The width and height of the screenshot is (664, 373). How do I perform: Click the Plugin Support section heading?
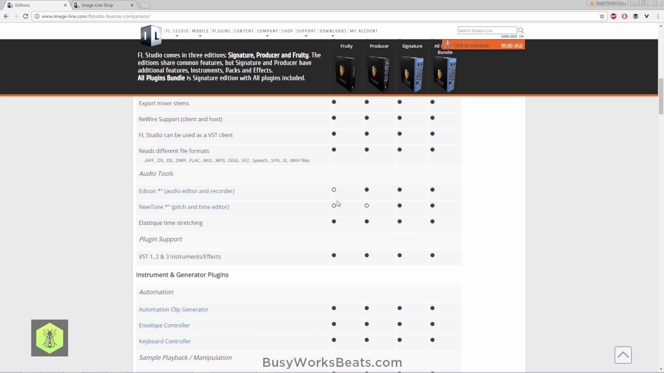160,239
